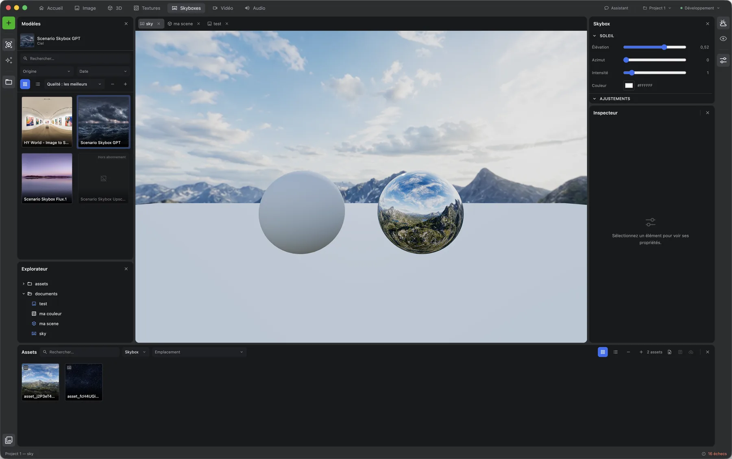Switch to the 3D menu tab
732x459 pixels.
[115, 8]
